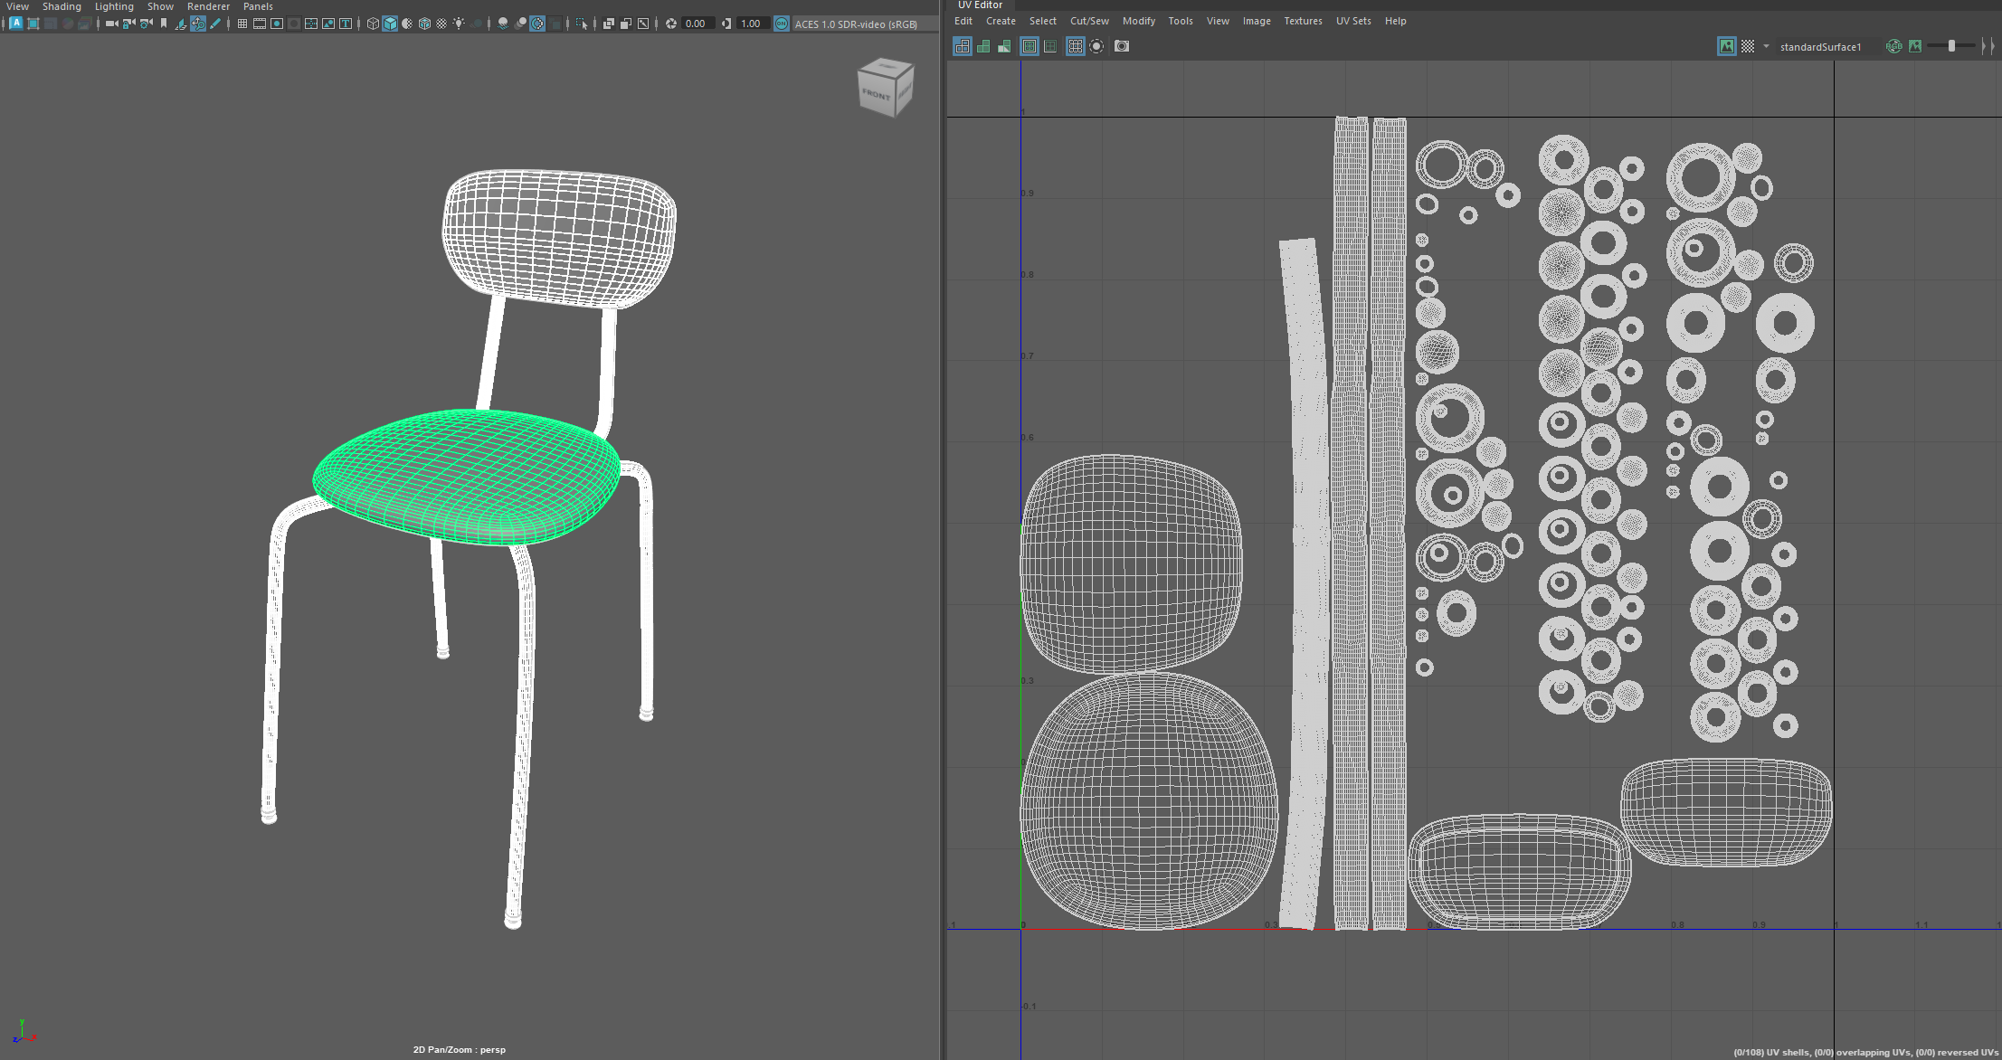The width and height of the screenshot is (2002, 1060).
Task: Toggle the color management ON button
Action: click(781, 24)
